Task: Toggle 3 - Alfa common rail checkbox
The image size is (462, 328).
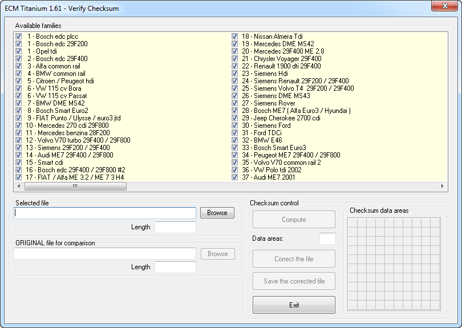Action: click(x=19, y=66)
